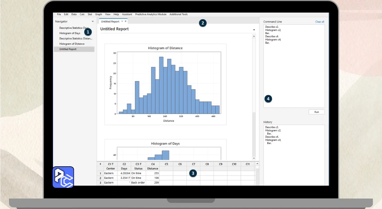
Task: Select Descriptive Statistics: Days in Navigator
Action: (x=74, y=28)
